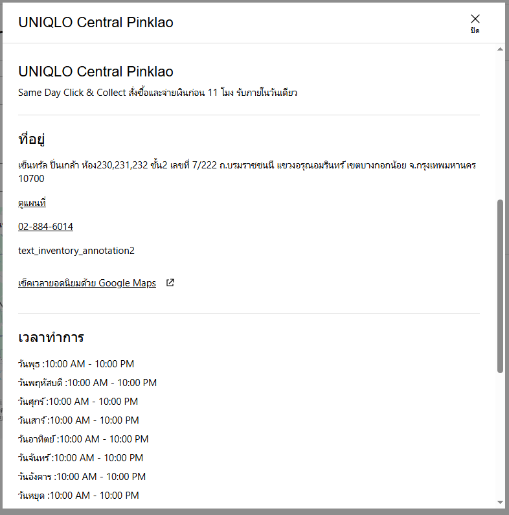The height and width of the screenshot is (515, 509).
Task: Open the เช็คเวลายอดนิยมด้วย Google Maps link
Action: [87, 283]
